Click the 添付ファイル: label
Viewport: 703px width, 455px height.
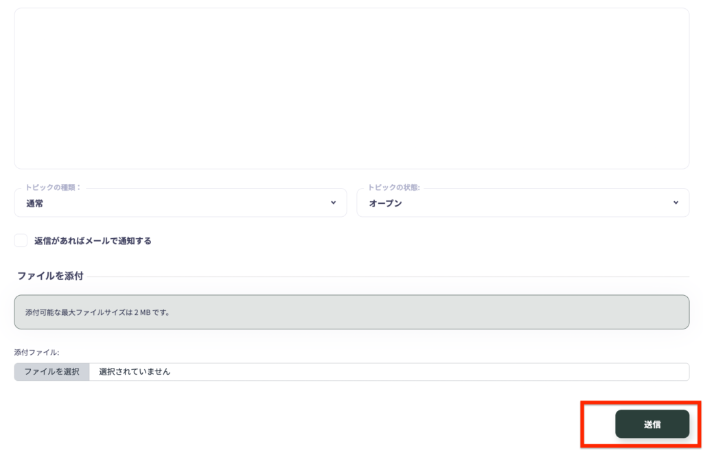[x=37, y=352]
